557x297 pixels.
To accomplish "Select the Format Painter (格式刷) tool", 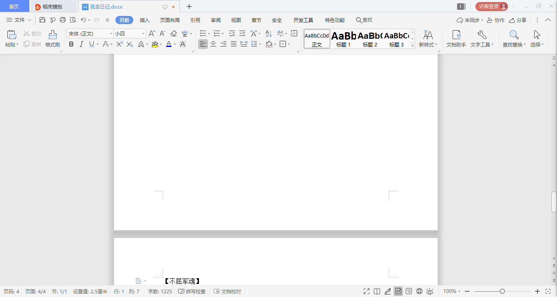I will 53,39.
